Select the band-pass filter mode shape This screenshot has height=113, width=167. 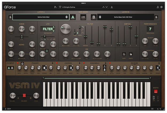pyautogui.click(x=83, y=33)
